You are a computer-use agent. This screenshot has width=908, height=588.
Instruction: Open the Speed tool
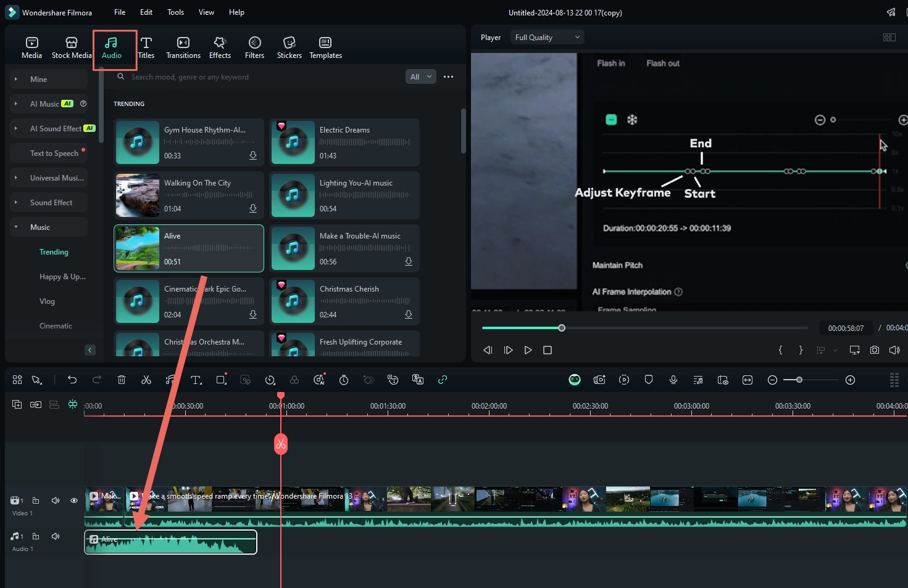tap(270, 380)
